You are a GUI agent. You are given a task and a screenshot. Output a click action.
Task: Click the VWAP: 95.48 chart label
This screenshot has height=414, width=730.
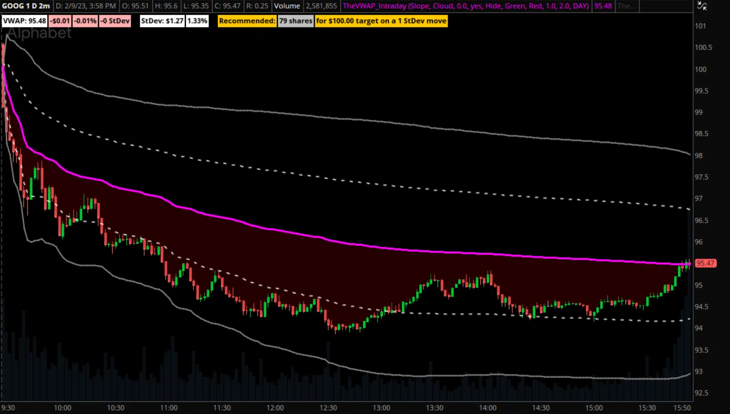(25, 21)
